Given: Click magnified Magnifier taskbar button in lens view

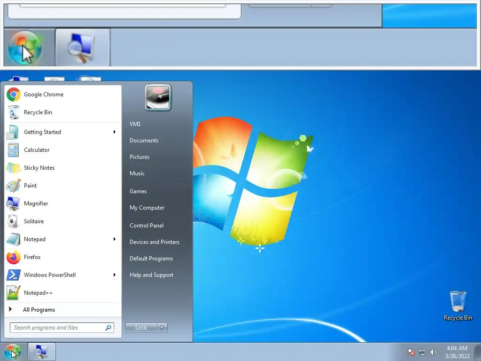Looking at the screenshot, I should point(83,47).
